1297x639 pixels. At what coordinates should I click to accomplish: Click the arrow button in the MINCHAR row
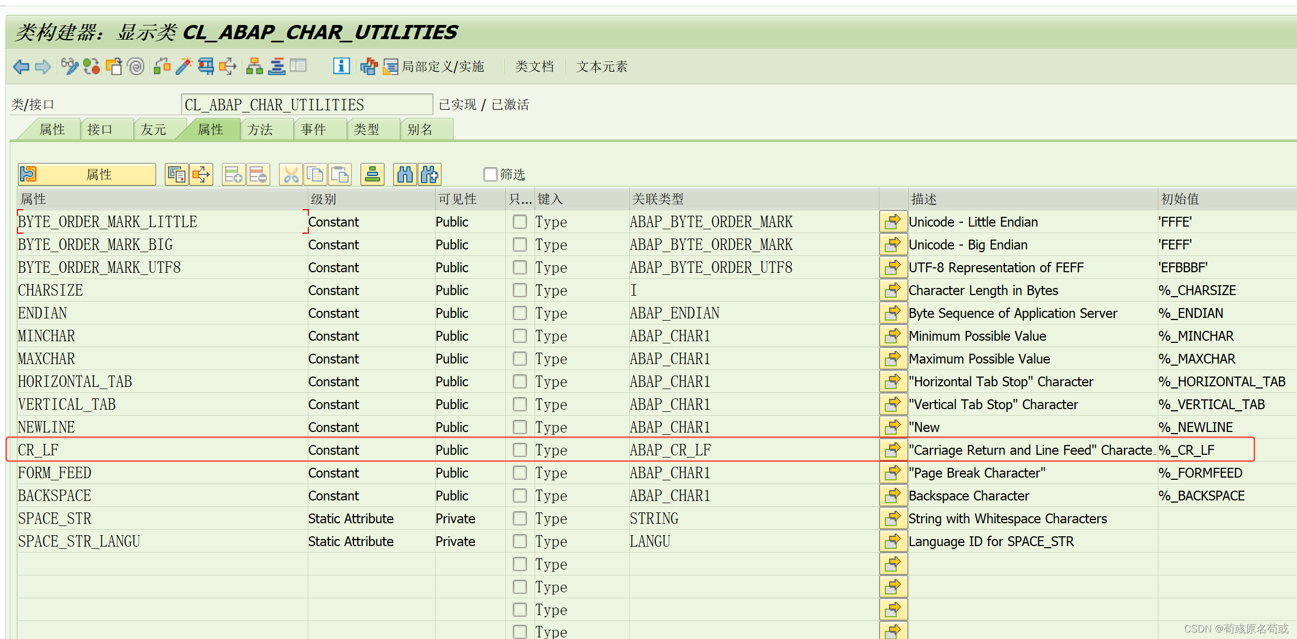893,336
